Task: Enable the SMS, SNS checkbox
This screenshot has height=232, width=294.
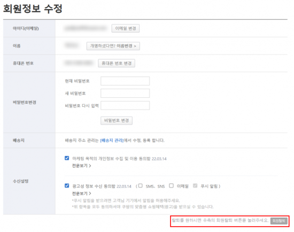Action: click(140, 185)
